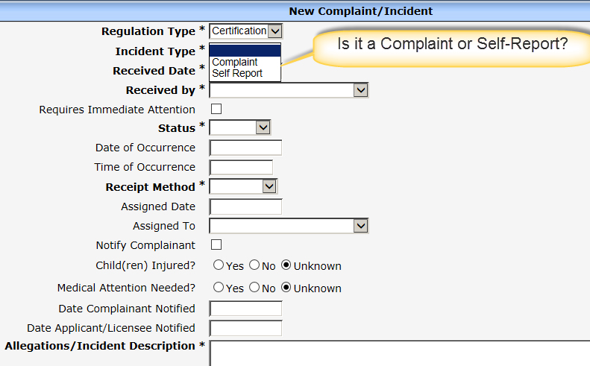
Task: Select Complaint from Incident Type list
Action: click(x=235, y=63)
